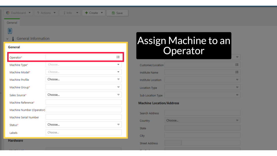277x156 pixels.
Task: Switch to the General tab
Action: (x=12, y=23)
